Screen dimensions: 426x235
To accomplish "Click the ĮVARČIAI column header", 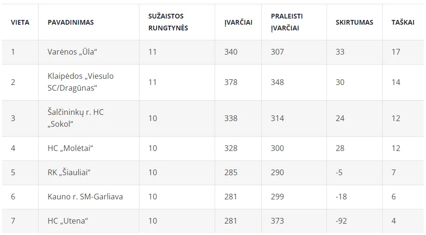I will pyautogui.click(x=238, y=22).
